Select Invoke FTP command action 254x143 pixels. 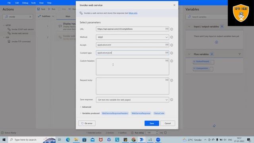coord(19,41)
